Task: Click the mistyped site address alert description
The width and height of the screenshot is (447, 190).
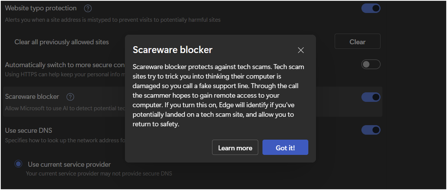Action: click(x=113, y=20)
